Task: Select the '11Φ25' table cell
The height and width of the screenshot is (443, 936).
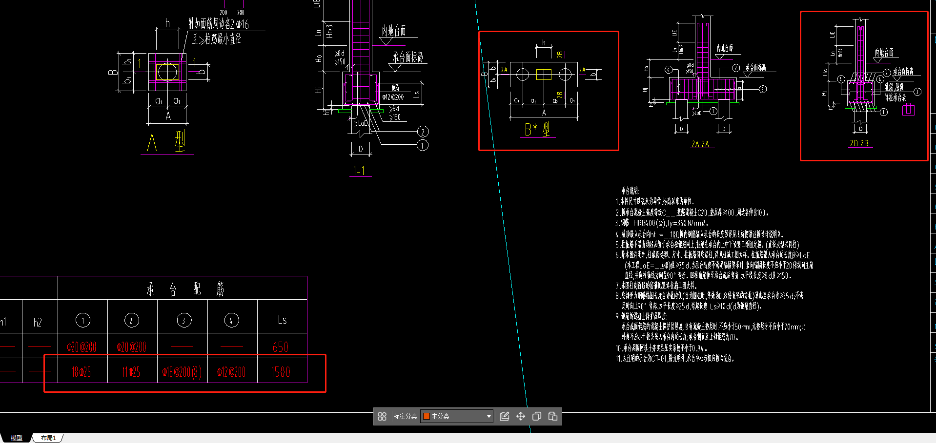Action: [131, 372]
